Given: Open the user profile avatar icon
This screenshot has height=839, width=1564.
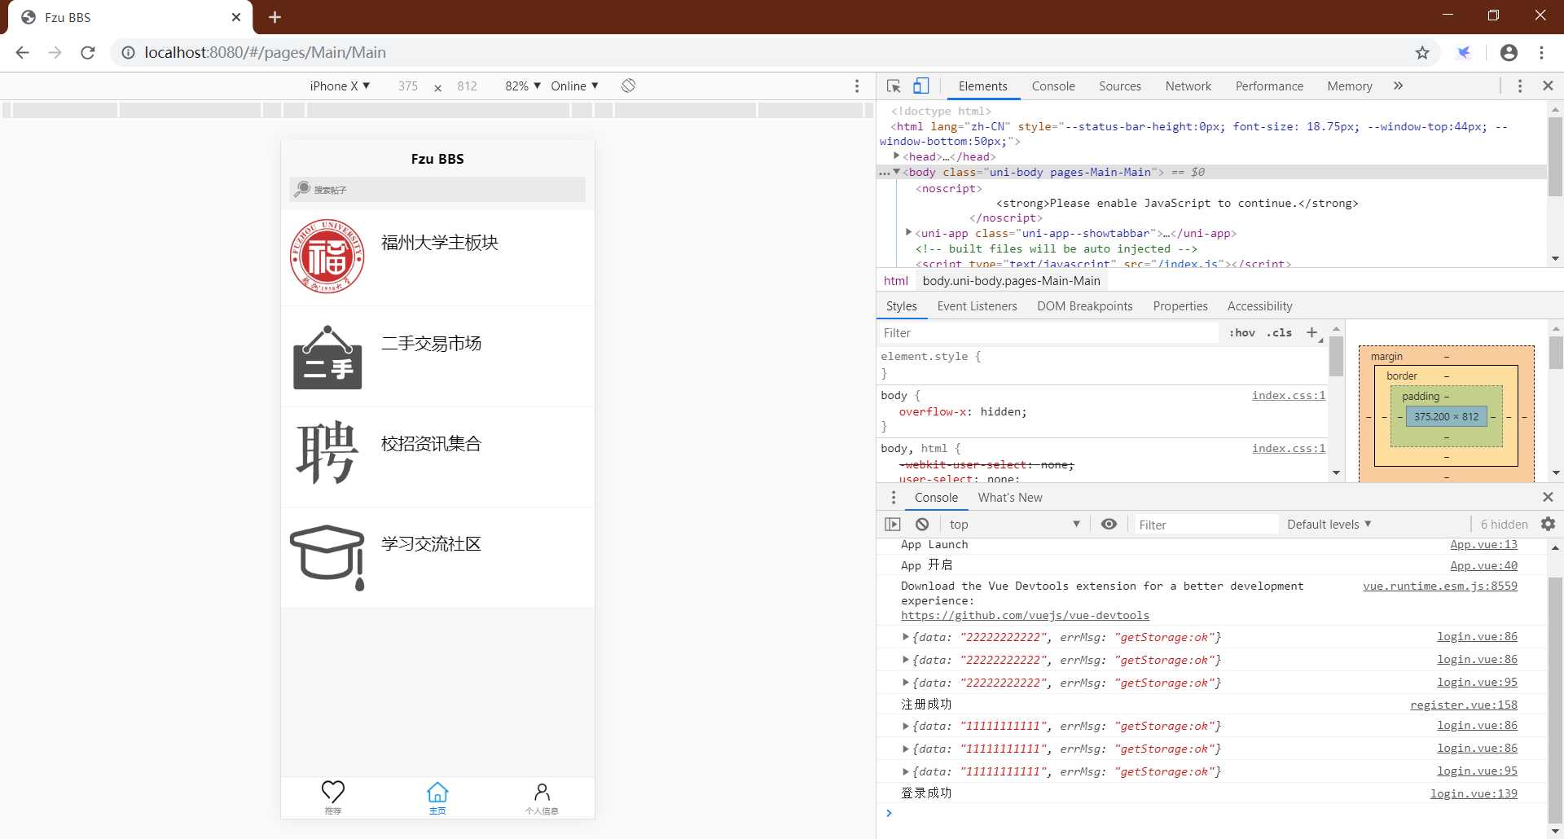Looking at the screenshot, I should click(x=1509, y=52).
